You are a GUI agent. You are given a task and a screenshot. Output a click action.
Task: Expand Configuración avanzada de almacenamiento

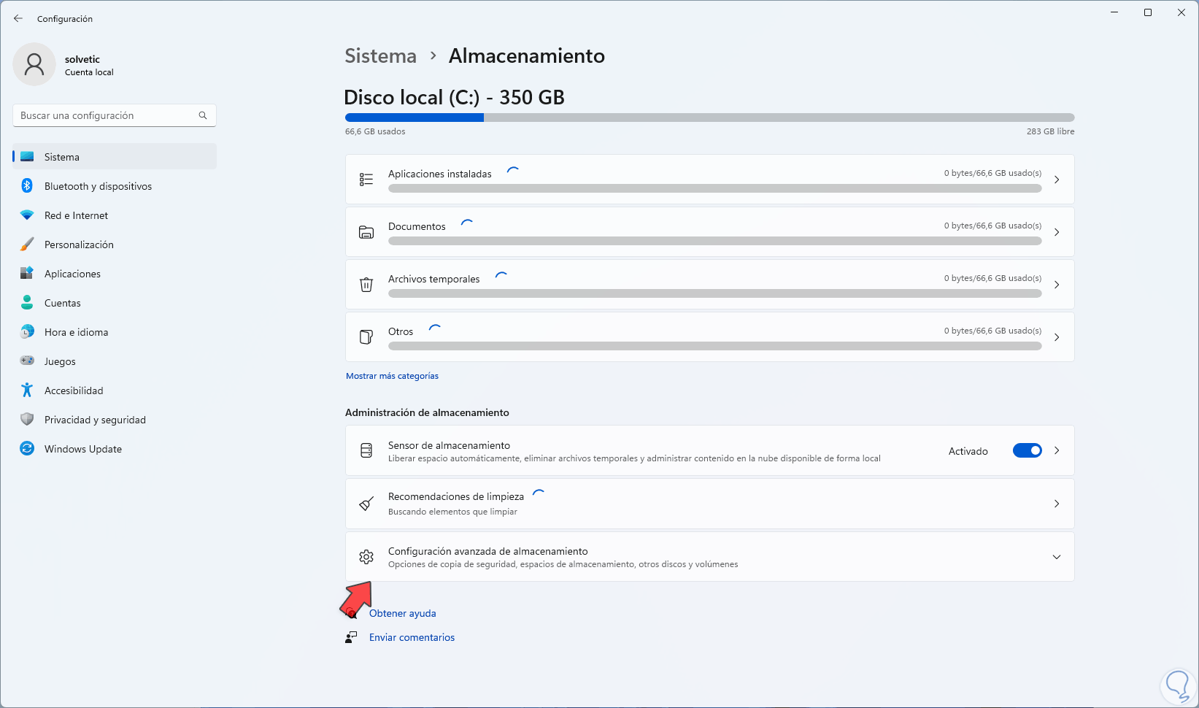click(1056, 557)
